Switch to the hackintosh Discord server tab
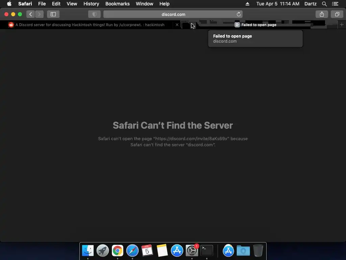Image resolution: width=346 pixels, height=260 pixels. [90, 25]
